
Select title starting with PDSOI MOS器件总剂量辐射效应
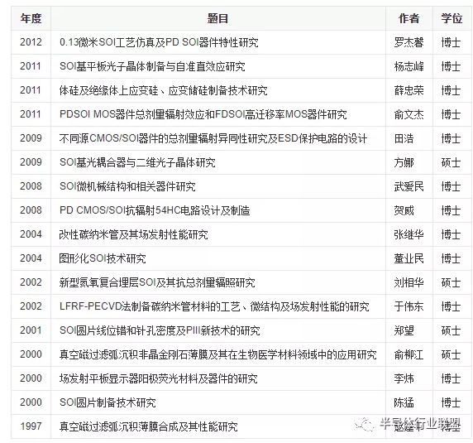tap(203, 114)
